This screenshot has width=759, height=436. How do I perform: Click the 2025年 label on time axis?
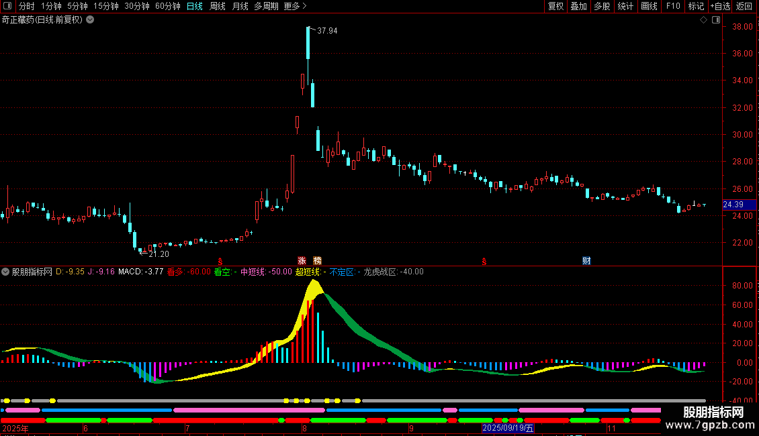(x=15, y=428)
